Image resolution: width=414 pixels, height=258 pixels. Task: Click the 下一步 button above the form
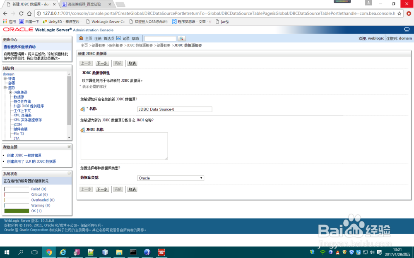(102, 63)
